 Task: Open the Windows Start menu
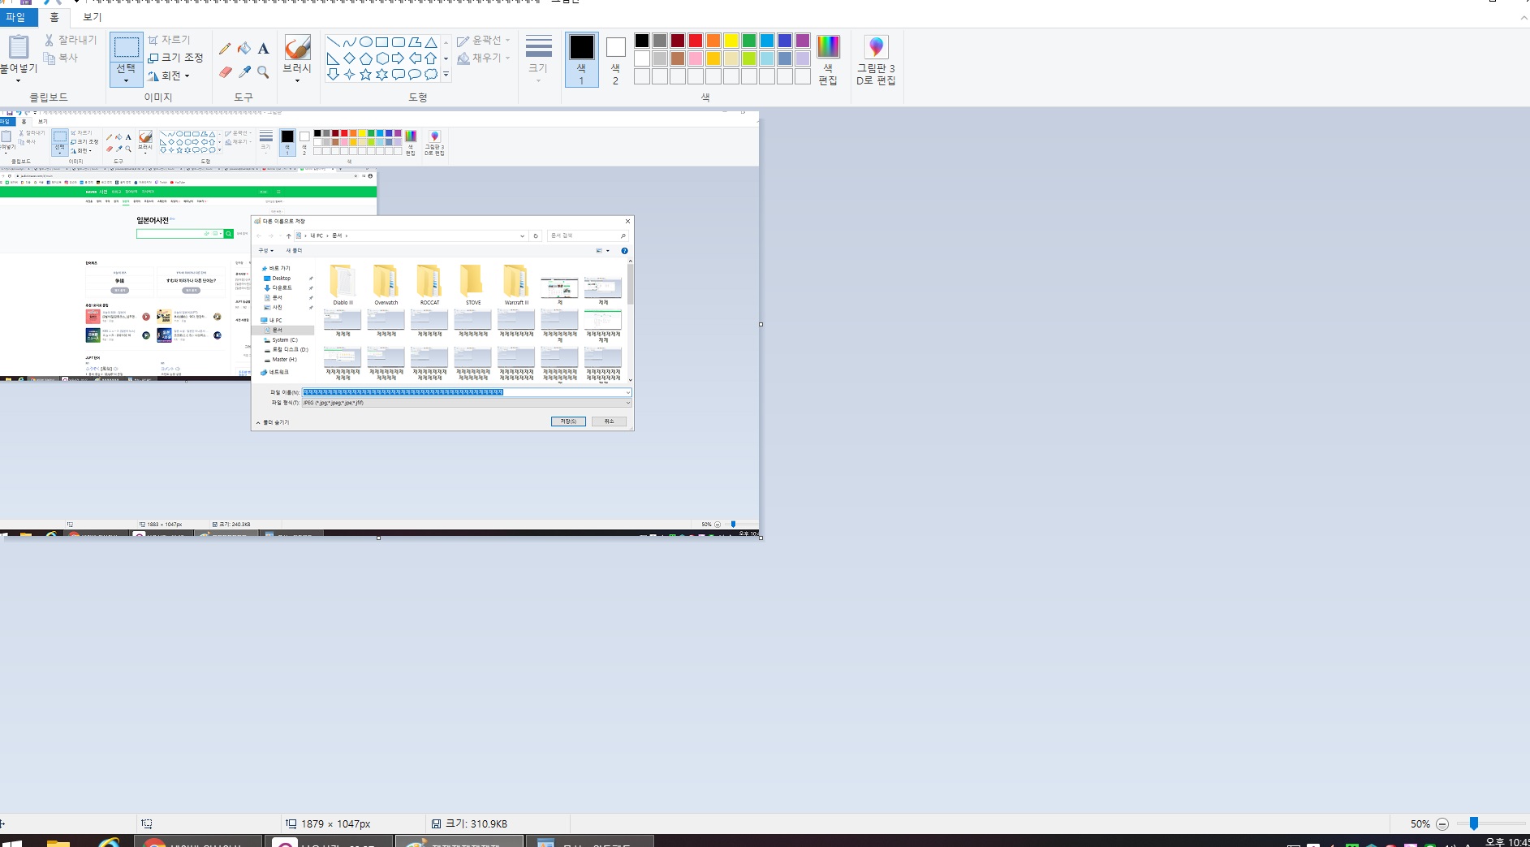click(x=13, y=843)
